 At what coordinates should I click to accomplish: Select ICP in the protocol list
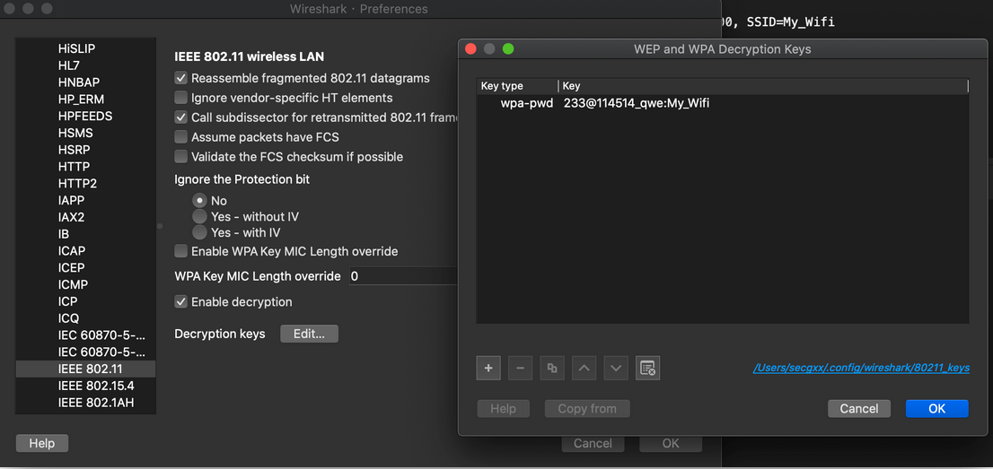(67, 301)
